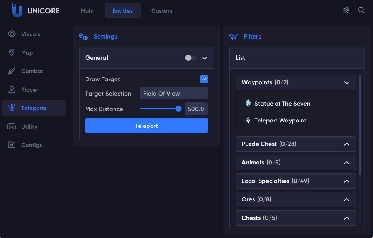Click the Map pin icon in sidebar

[12, 52]
